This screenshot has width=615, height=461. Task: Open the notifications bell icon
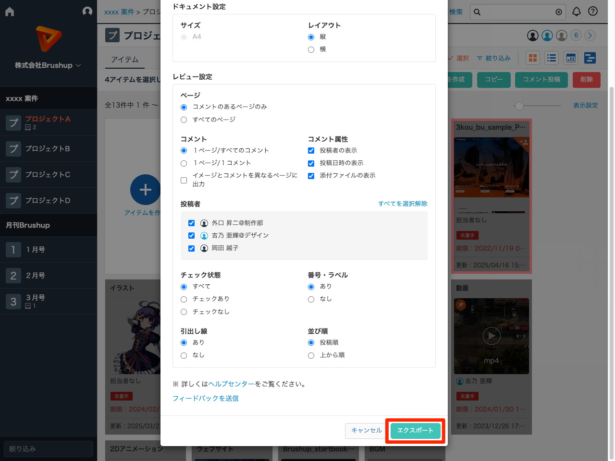coord(577,12)
